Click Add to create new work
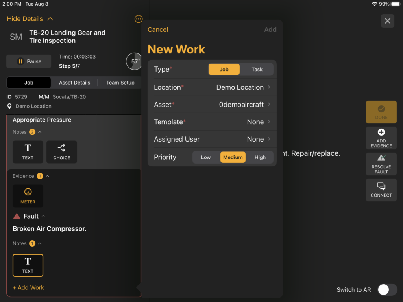This screenshot has width=403, height=302. (x=270, y=29)
